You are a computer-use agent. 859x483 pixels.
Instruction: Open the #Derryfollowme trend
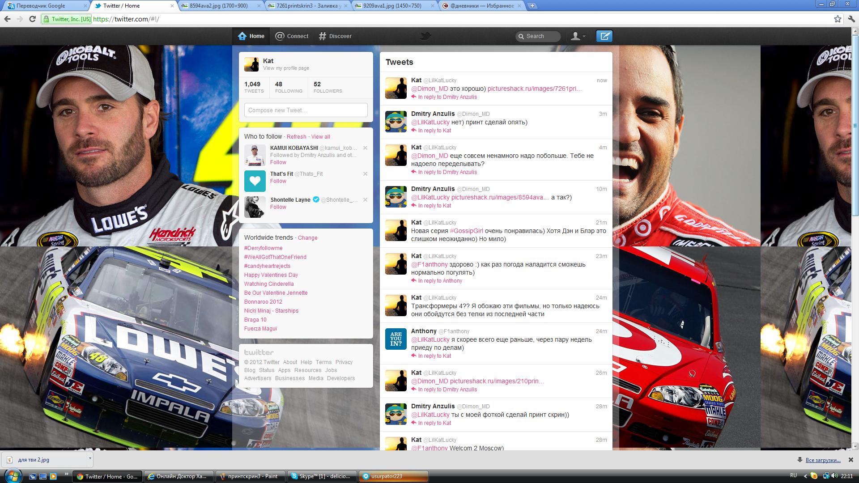263,248
